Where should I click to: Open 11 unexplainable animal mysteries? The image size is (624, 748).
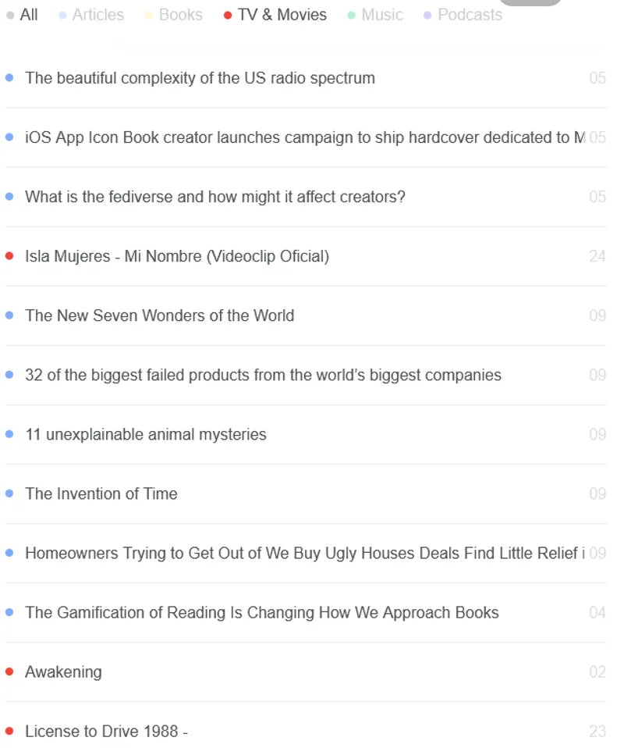(146, 434)
